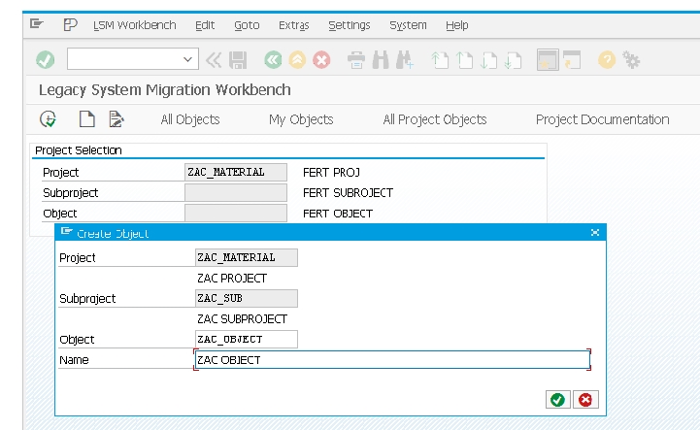Screen dimensions: 700x430
Task: Click the SAP session icon beside LSM Workbench
Action: (70, 24)
